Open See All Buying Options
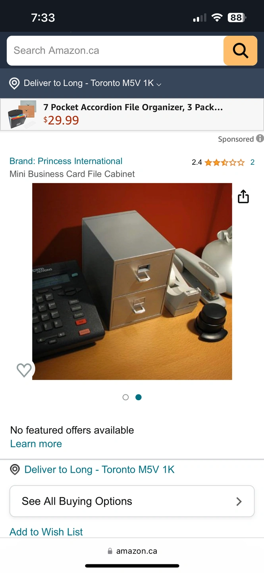264x573 pixels. (132, 501)
